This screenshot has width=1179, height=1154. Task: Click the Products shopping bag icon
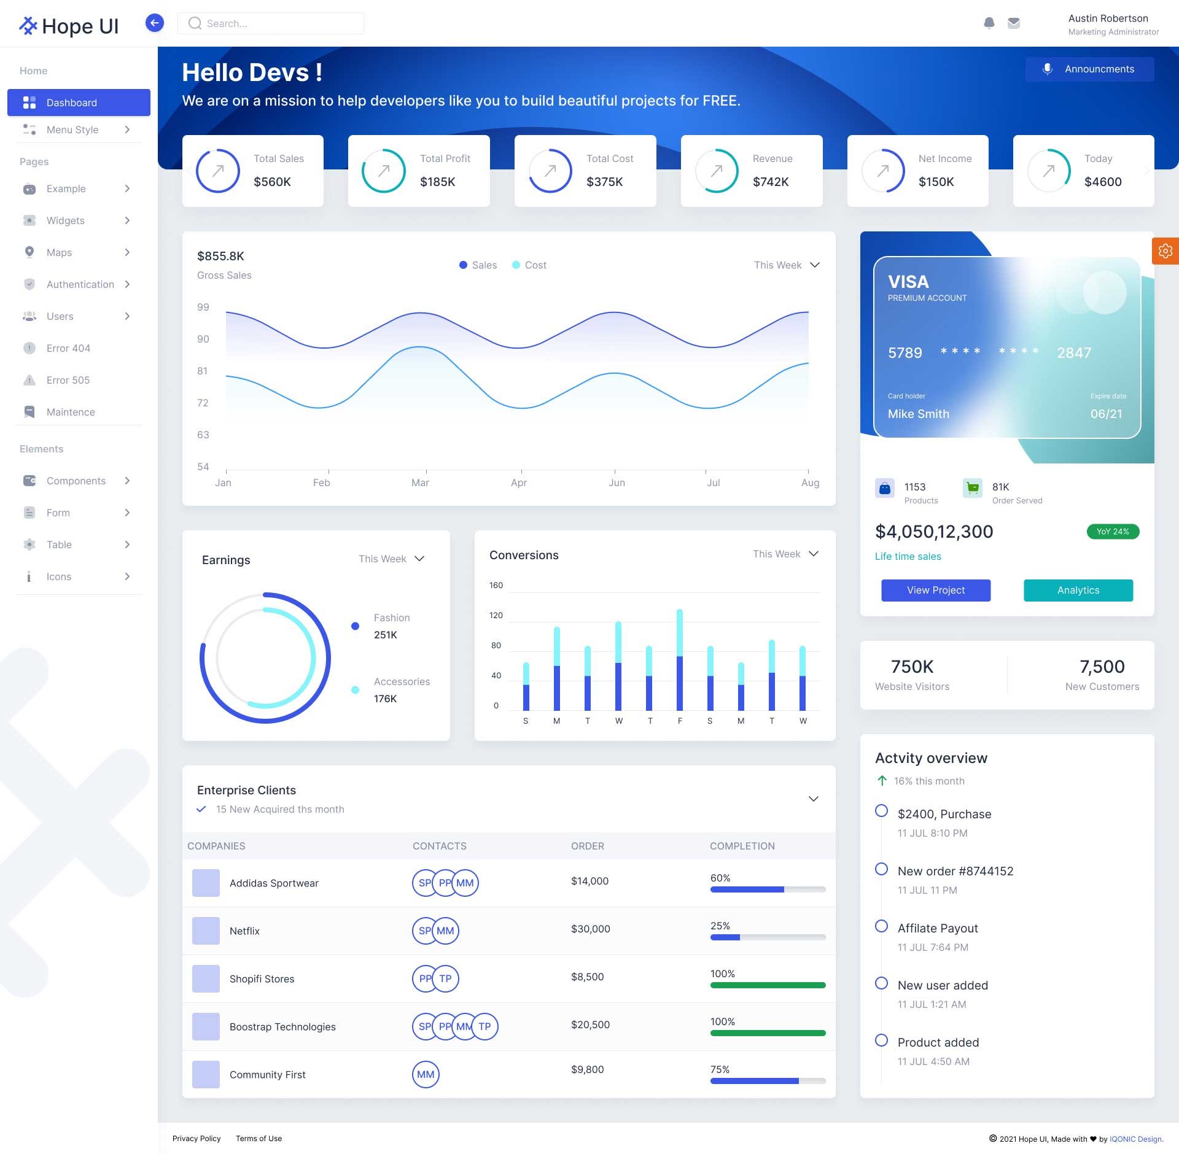pyautogui.click(x=885, y=488)
